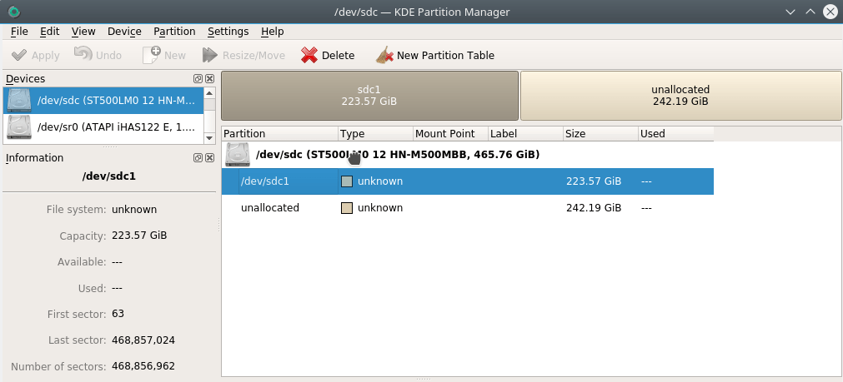
Task: Open the Settings menu
Action: (x=228, y=31)
